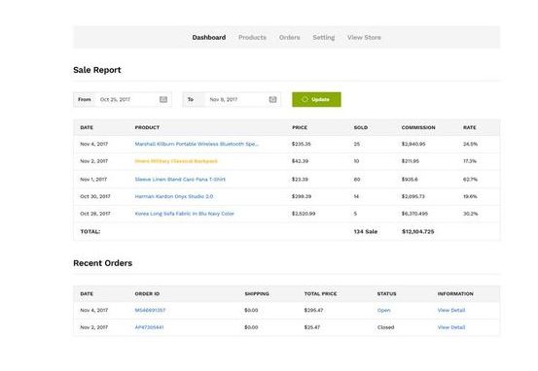Click the green Update button
The width and height of the screenshot is (538, 371).
click(x=316, y=99)
